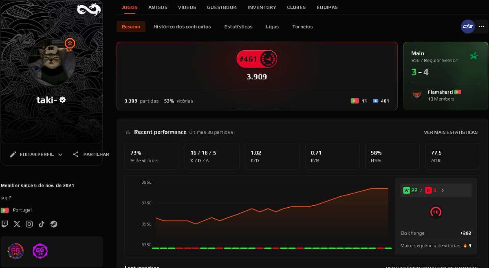Image resolution: width=489 pixels, height=268 pixels.
Task: Click the Flamehard team avatar
Action: point(417,95)
